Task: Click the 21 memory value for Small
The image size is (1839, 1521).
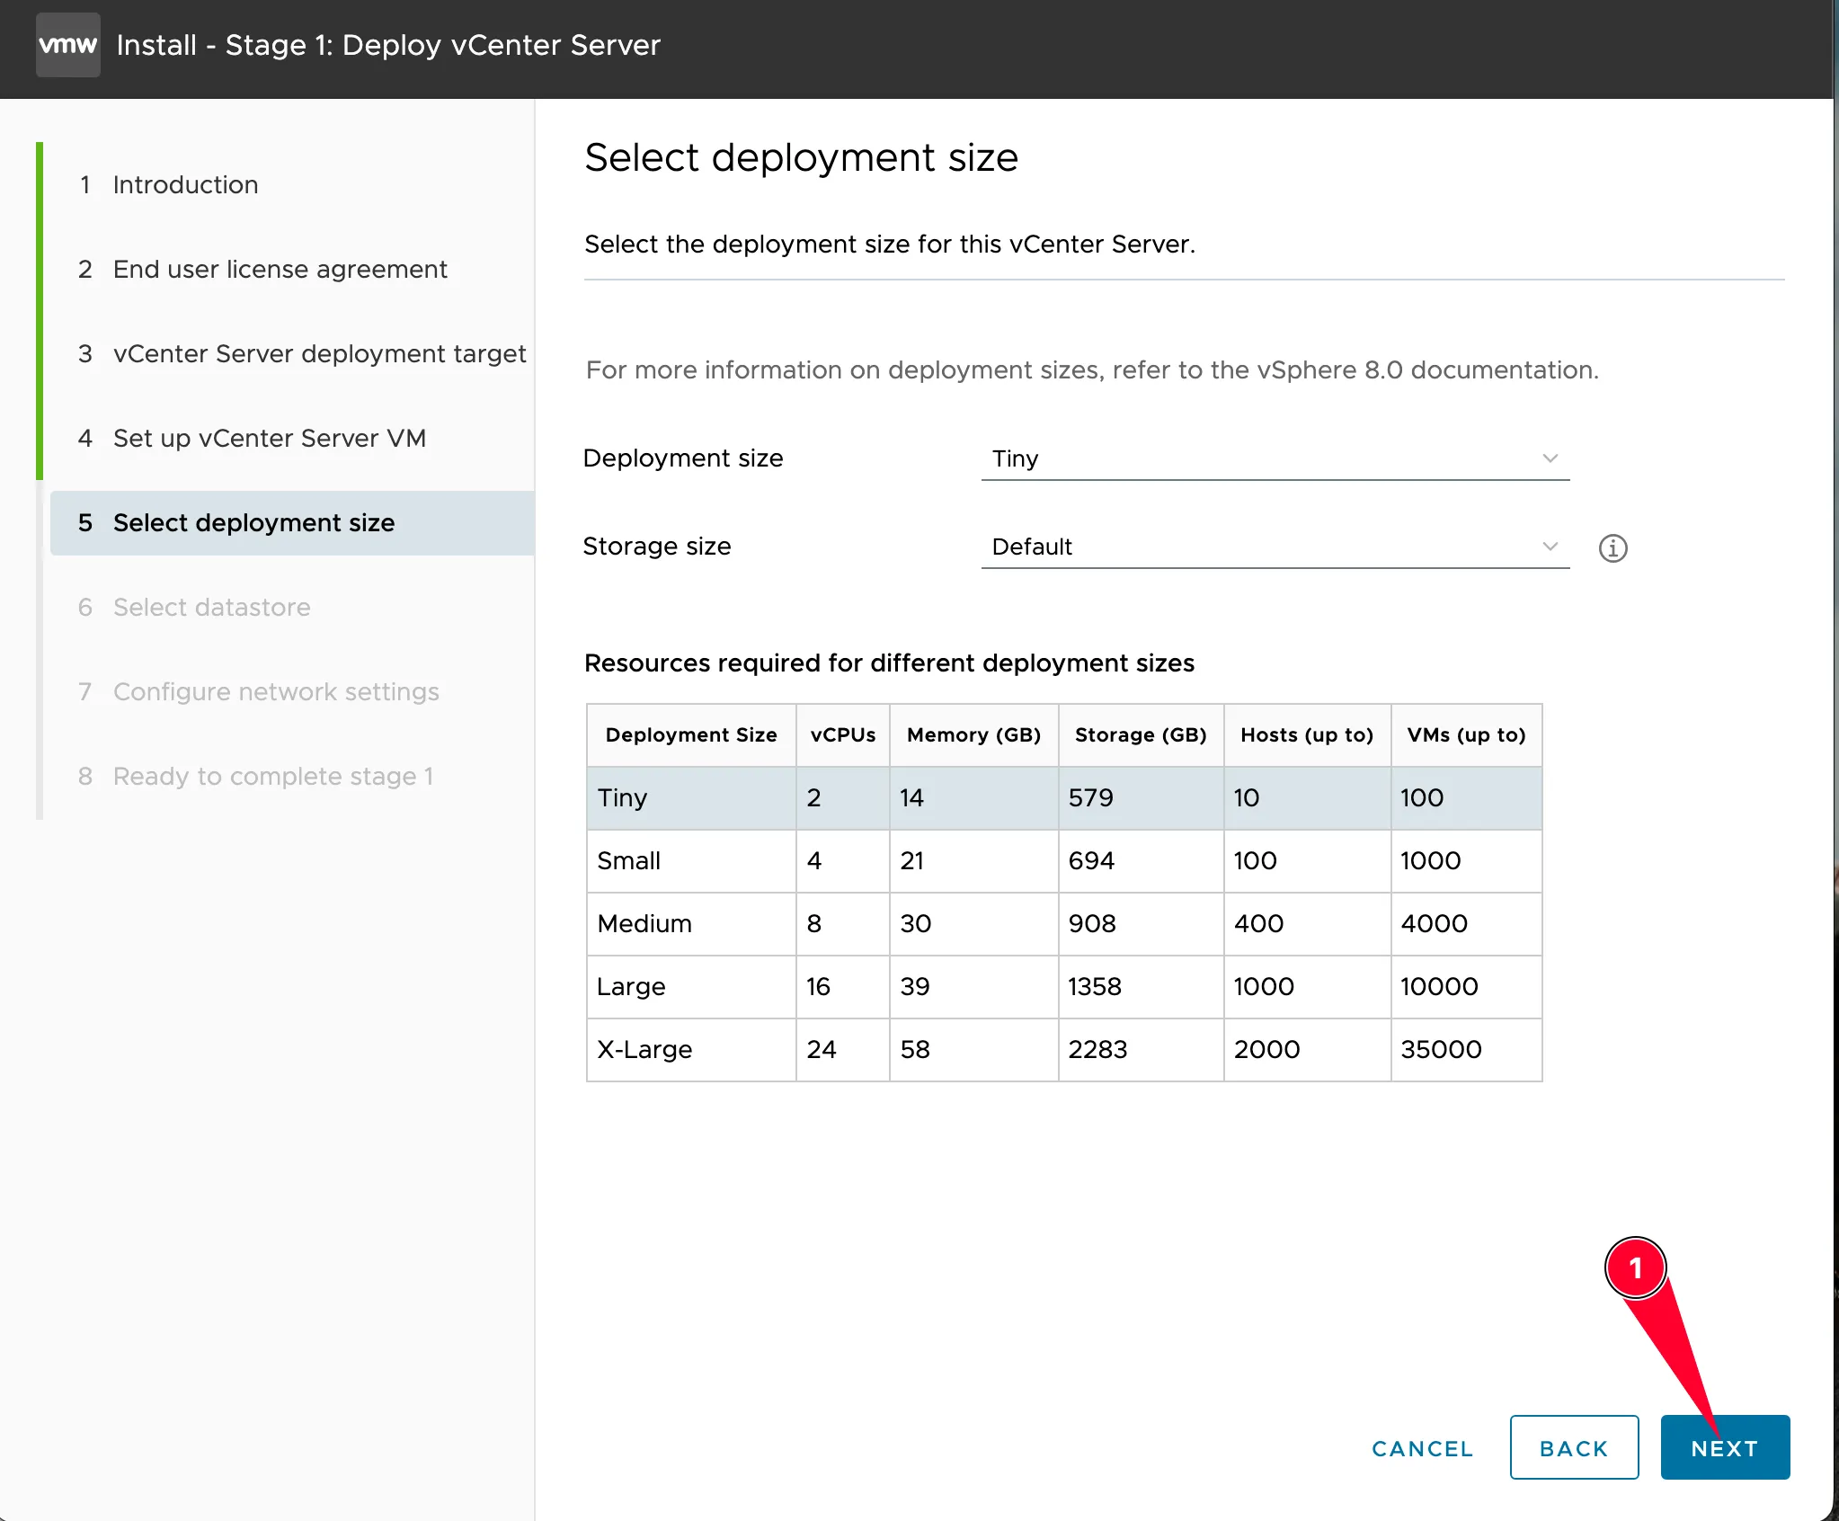Action: coord(973,861)
